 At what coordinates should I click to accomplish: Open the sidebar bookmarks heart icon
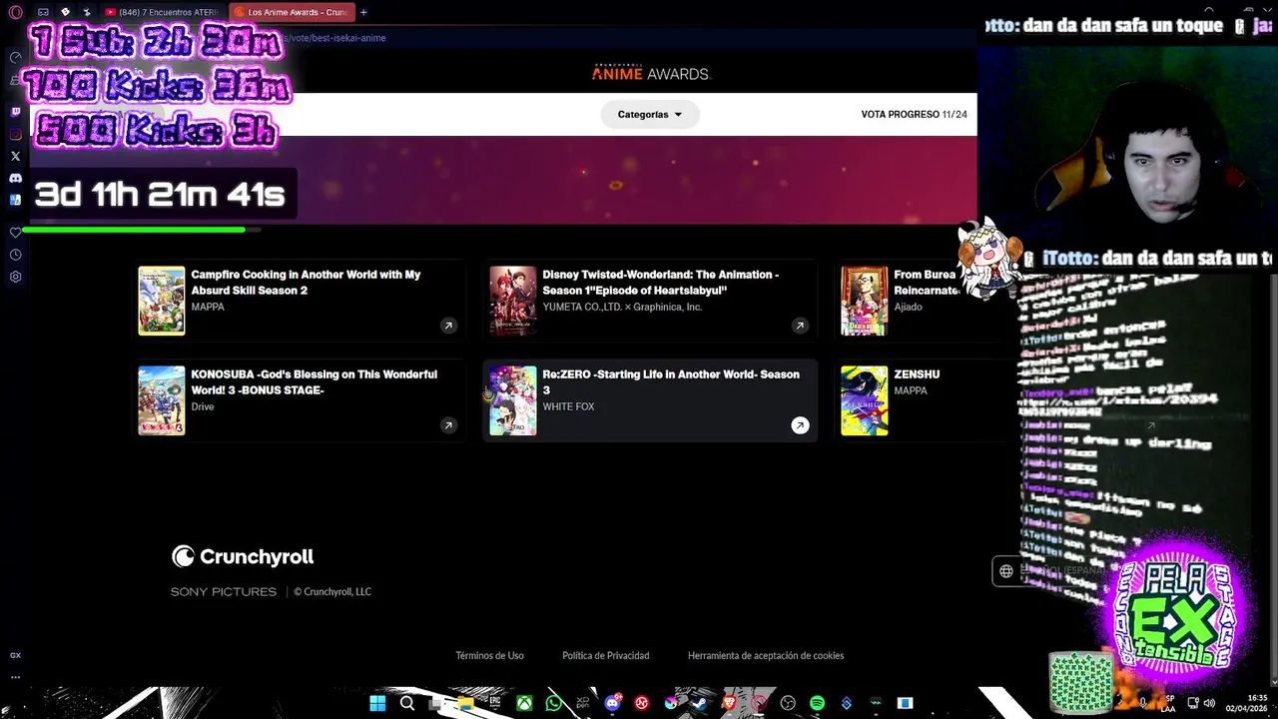[x=15, y=232]
